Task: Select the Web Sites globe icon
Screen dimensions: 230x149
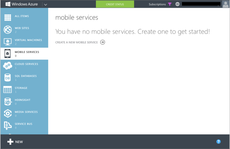Action: click(8, 30)
